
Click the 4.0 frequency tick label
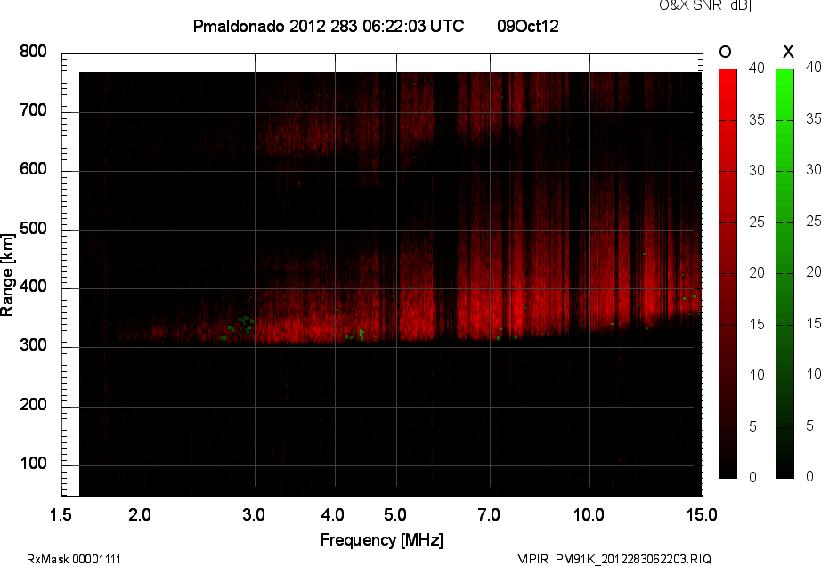[332, 514]
